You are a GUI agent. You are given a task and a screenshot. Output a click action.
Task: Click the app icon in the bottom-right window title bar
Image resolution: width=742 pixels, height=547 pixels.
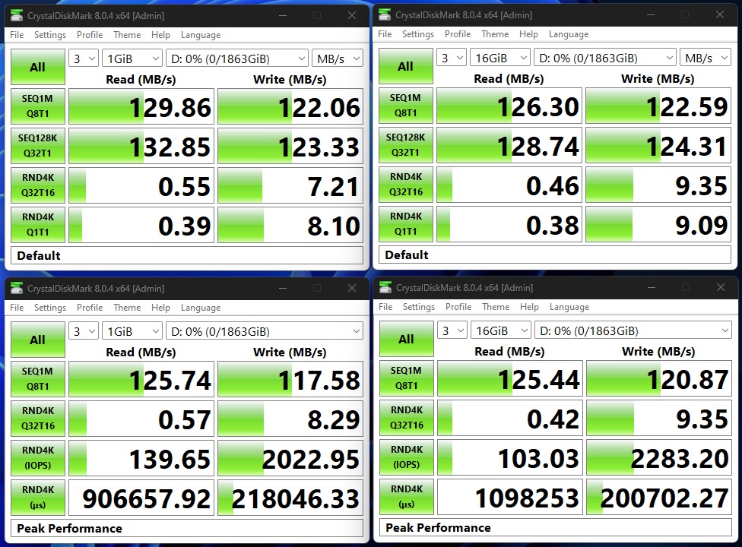pyautogui.click(x=385, y=287)
